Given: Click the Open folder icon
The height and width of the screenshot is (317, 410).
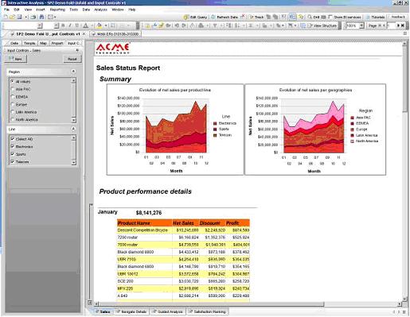Looking at the screenshot, I should (12, 17).
